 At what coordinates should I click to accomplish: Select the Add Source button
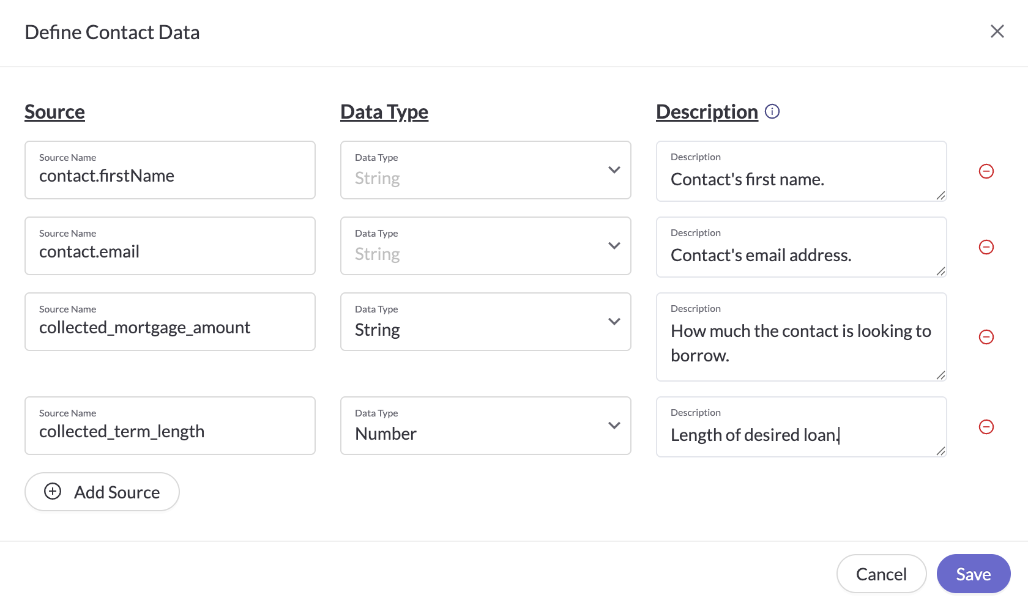(x=102, y=491)
